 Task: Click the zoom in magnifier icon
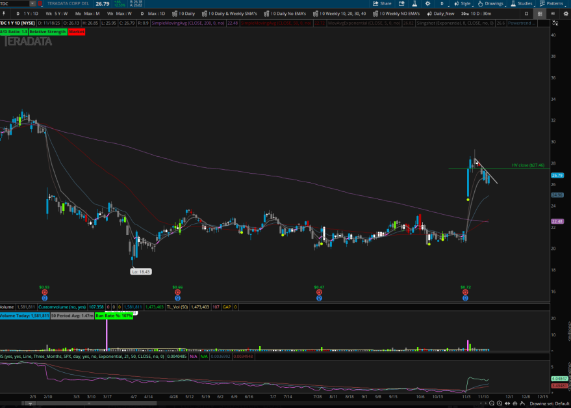(x=500, y=403)
